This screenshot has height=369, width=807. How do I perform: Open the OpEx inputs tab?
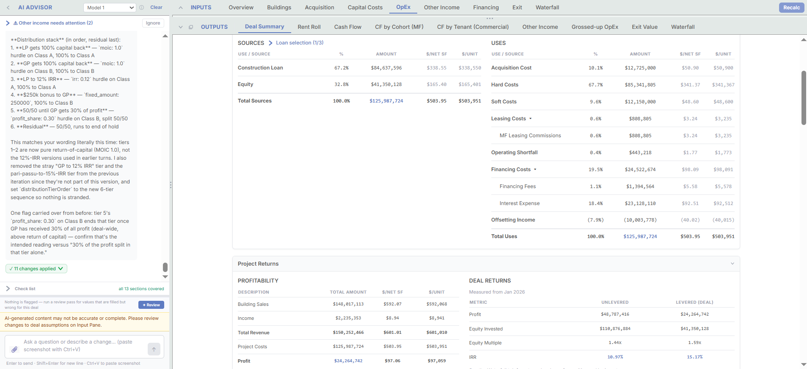pyautogui.click(x=403, y=7)
